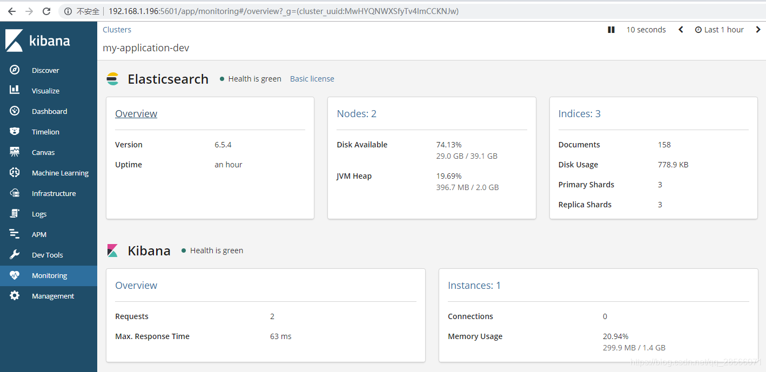Click 29.0 GB / 39.1 GB disk text
766x372 pixels.
(x=467, y=156)
